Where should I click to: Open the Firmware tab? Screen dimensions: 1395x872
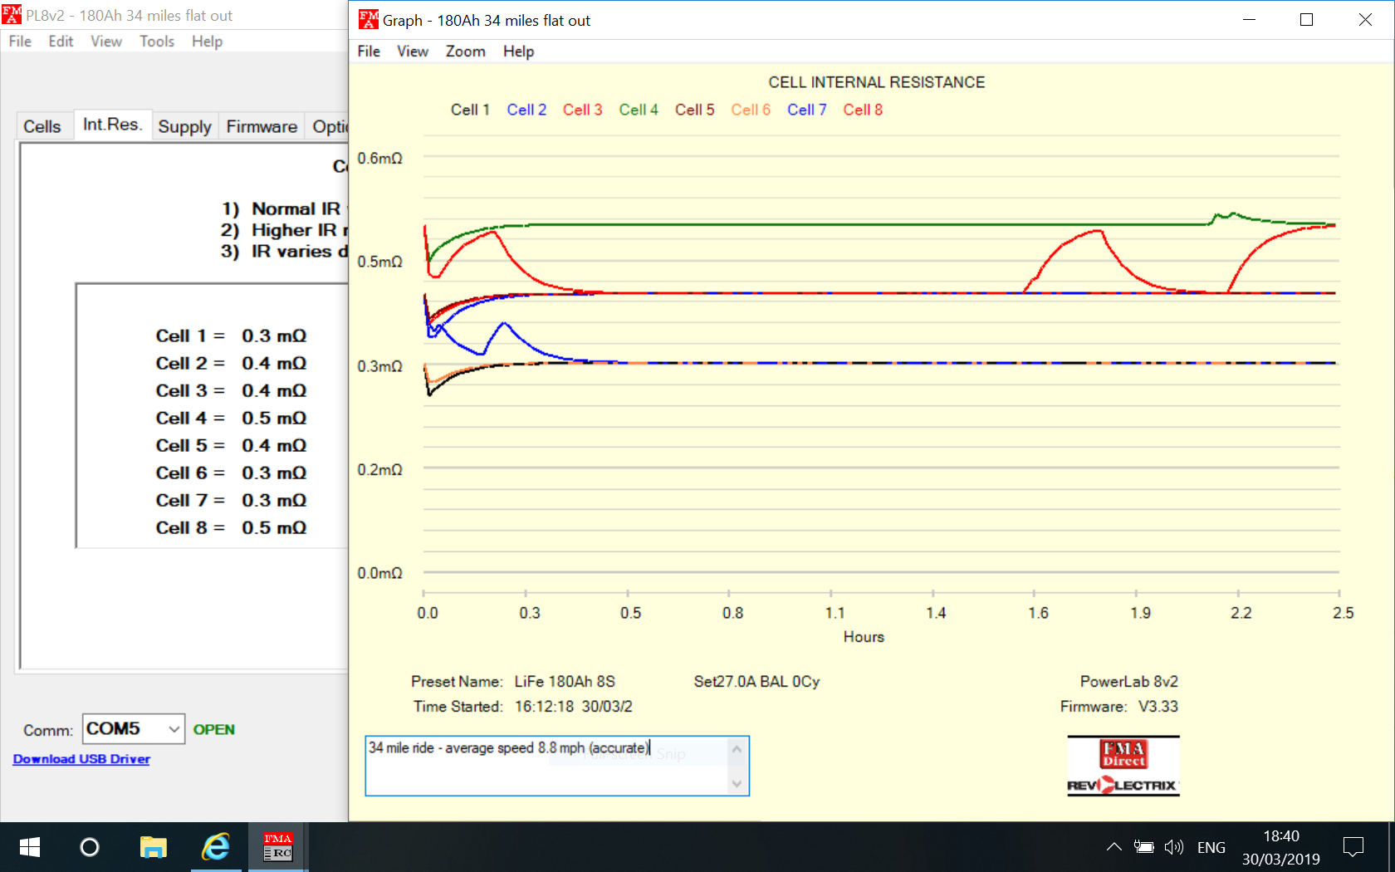tap(262, 126)
